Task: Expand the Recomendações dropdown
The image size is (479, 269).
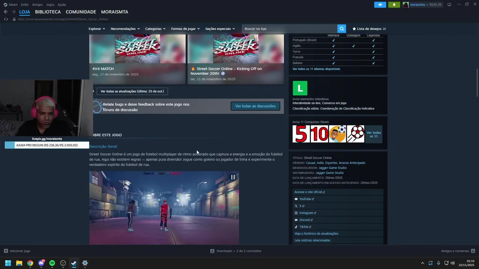Action: pos(125,29)
